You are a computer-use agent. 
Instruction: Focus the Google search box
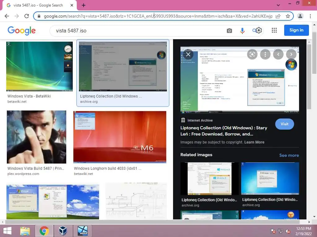tap(137, 31)
